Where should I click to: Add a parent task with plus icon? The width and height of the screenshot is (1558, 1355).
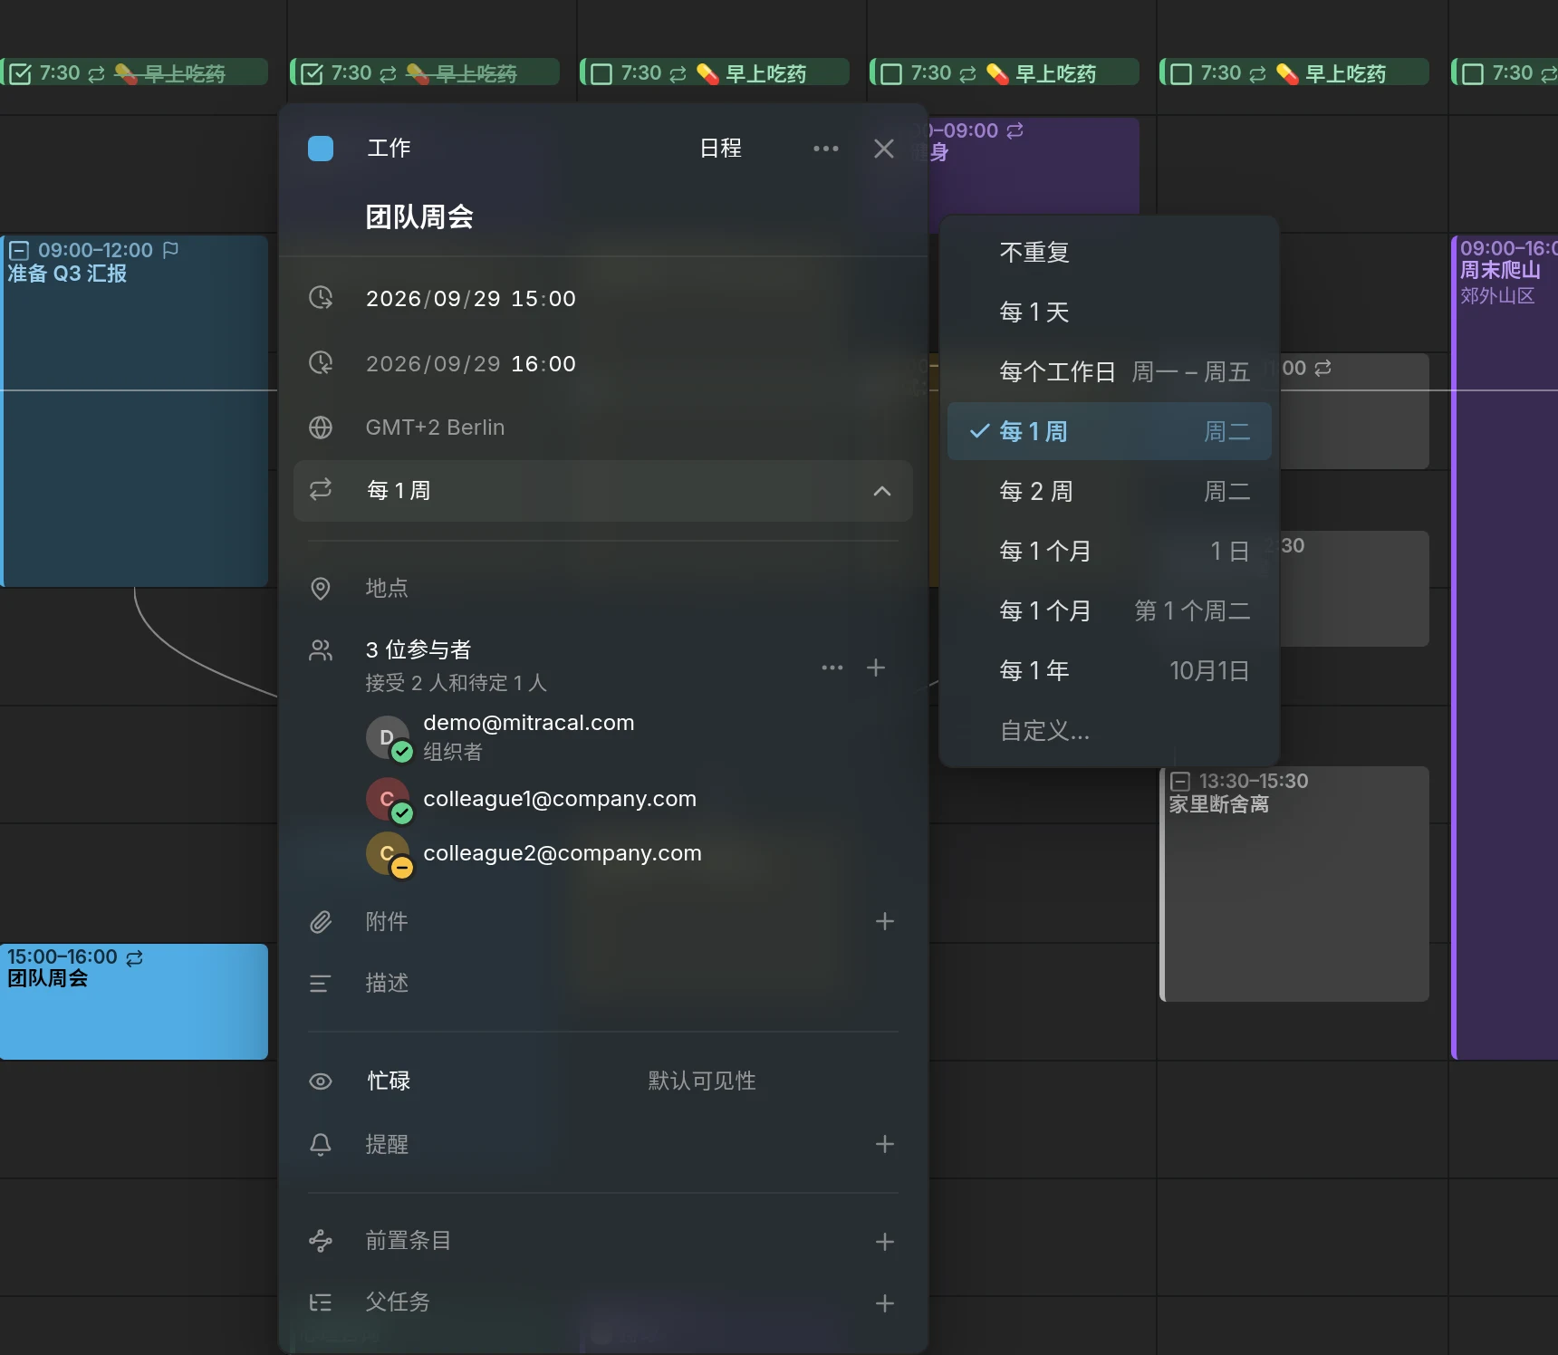tap(885, 1303)
